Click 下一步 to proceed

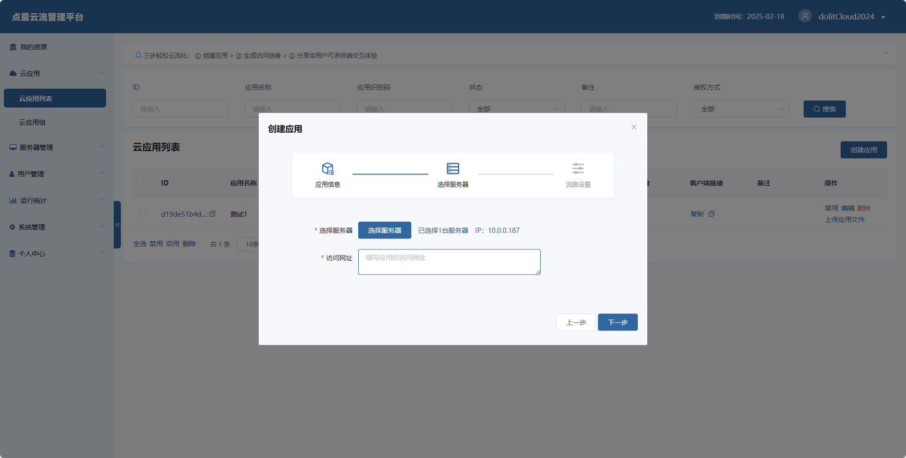tap(617, 322)
